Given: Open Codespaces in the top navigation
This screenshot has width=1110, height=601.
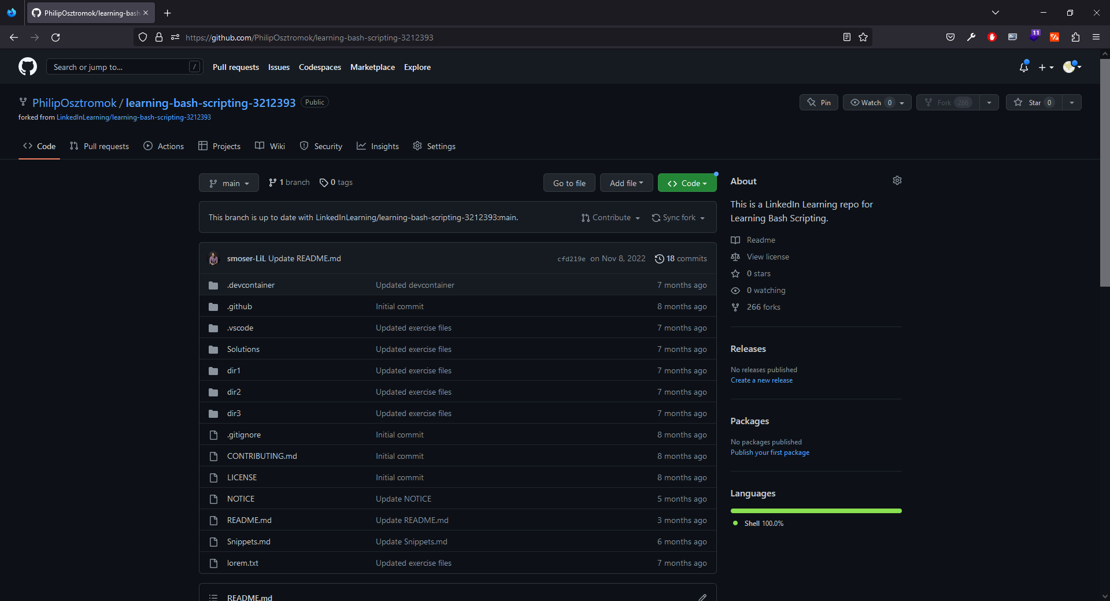Looking at the screenshot, I should (x=320, y=68).
